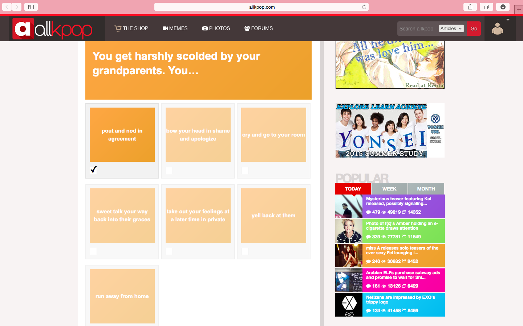Open the user profile avatar icon
The width and height of the screenshot is (523, 326).
pyautogui.click(x=497, y=29)
